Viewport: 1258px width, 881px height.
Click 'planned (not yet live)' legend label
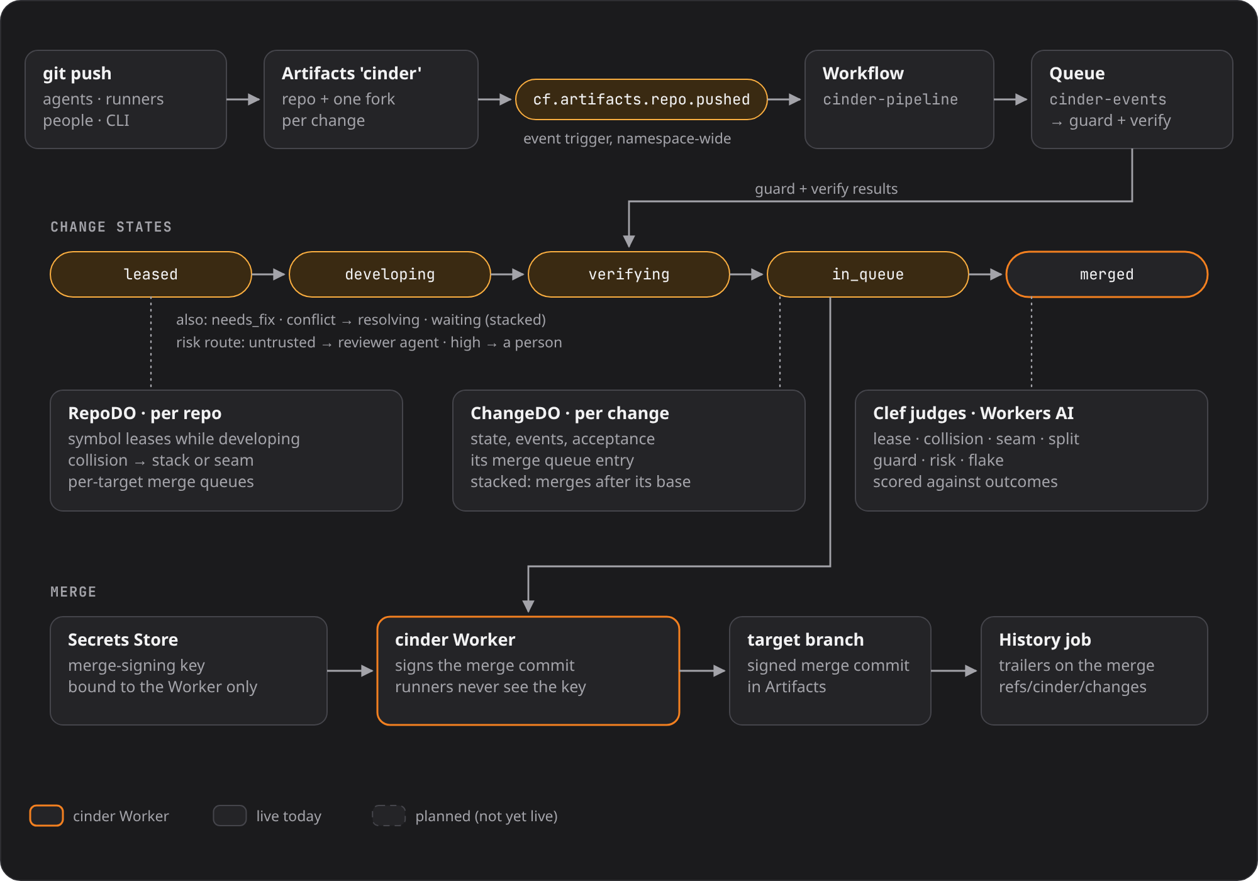487,816
